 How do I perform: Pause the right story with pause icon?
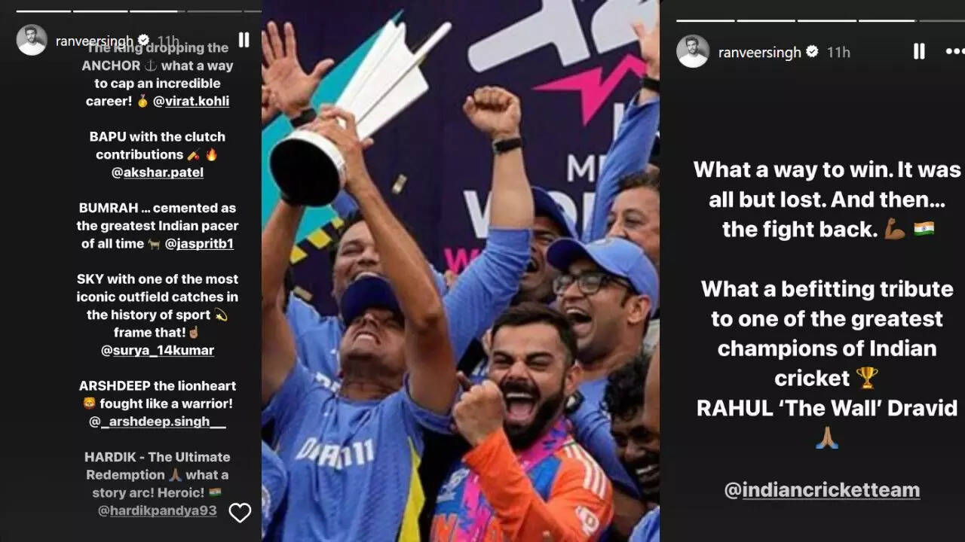point(919,51)
